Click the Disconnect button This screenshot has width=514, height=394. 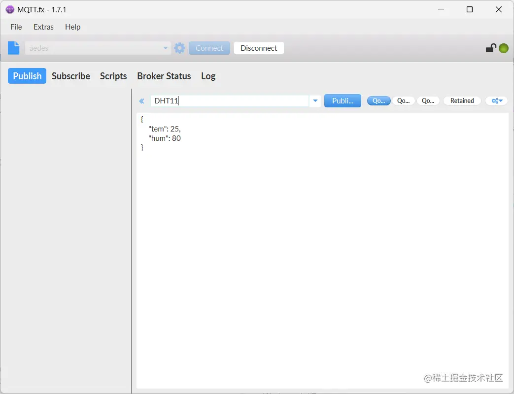click(x=259, y=48)
